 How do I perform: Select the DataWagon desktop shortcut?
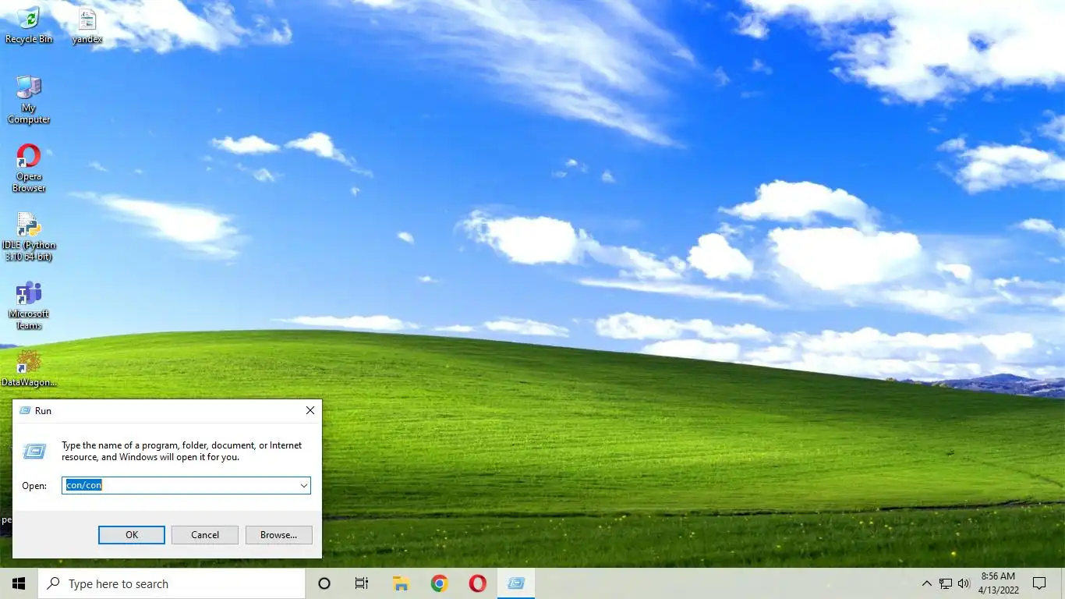tap(29, 368)
